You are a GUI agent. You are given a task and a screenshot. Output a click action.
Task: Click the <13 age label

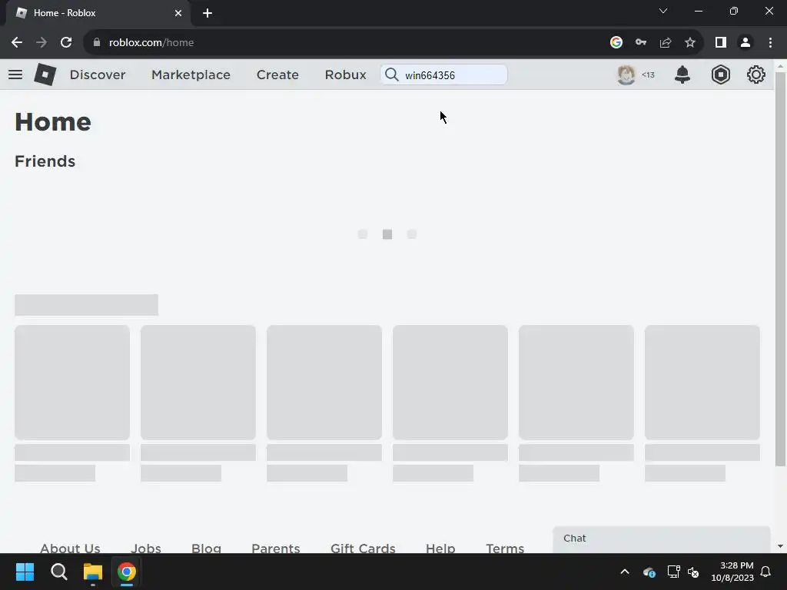pyautogui.click(x=648, y=75)
